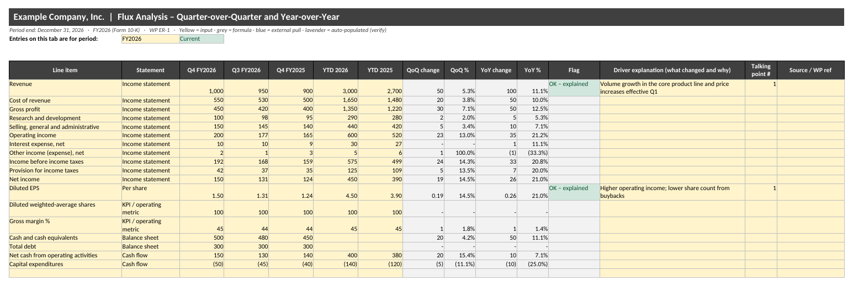Image resolution: width=853 pixels, height=286 pixels.
Task: Select the 'Q4 FY2026' column header
Action: point(202,70)
